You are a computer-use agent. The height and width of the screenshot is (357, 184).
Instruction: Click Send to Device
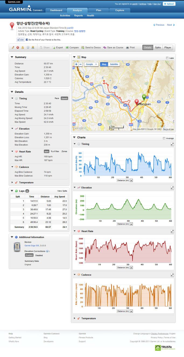[91, 47]
